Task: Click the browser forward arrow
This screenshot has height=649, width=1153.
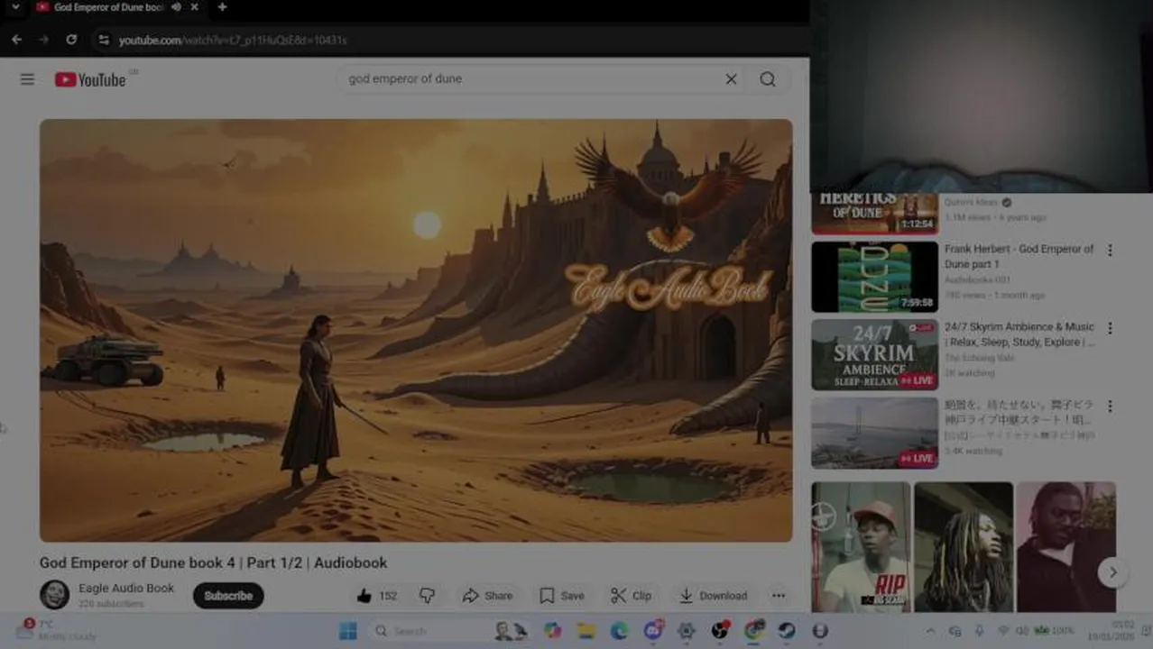Action: point(43,40)
